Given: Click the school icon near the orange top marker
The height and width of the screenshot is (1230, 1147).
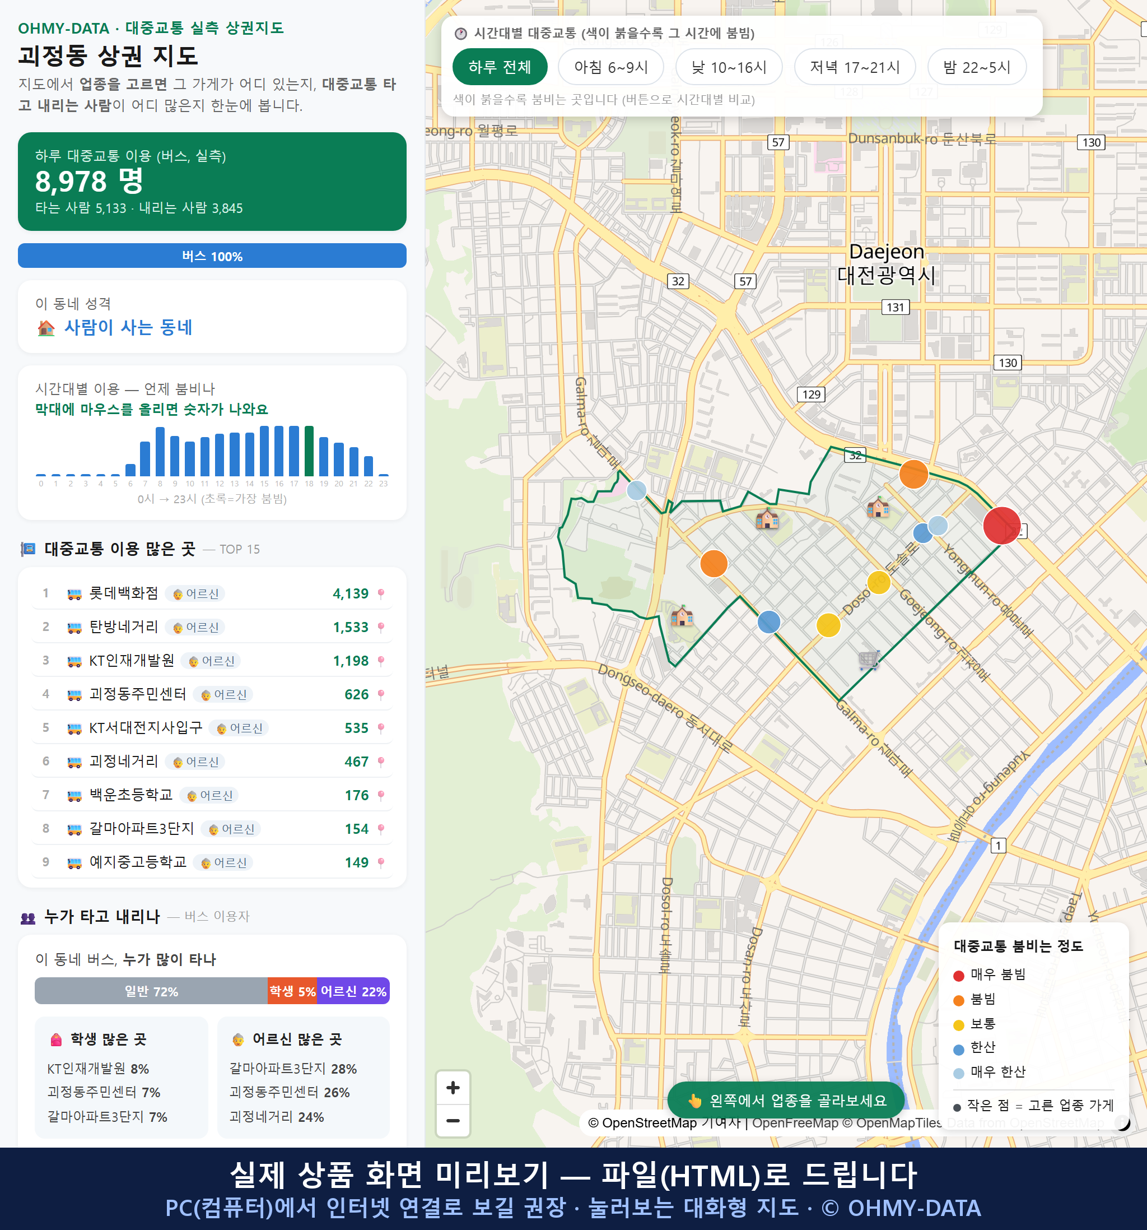Looking at the screenshot, I should 878,507.
